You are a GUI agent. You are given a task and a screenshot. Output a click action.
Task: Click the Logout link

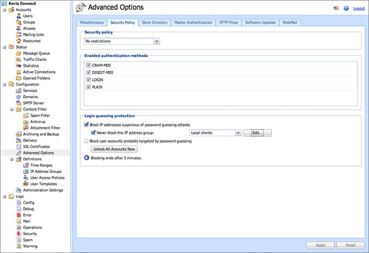click(359, 9)
